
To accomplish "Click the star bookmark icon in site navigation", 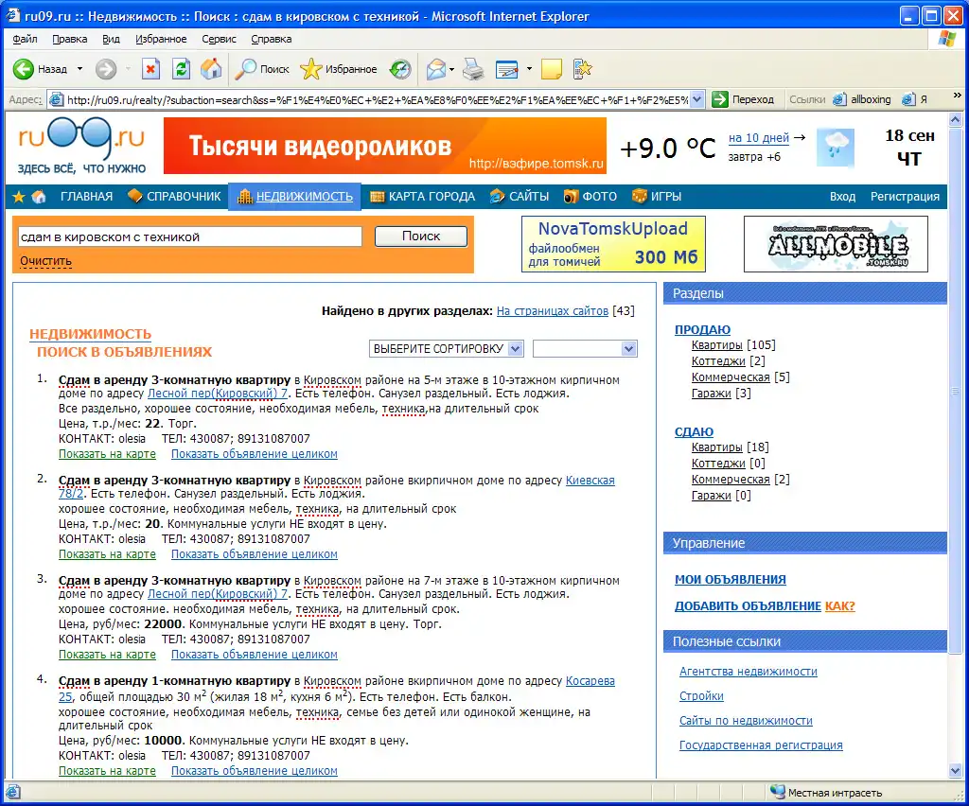I will 18,197.
